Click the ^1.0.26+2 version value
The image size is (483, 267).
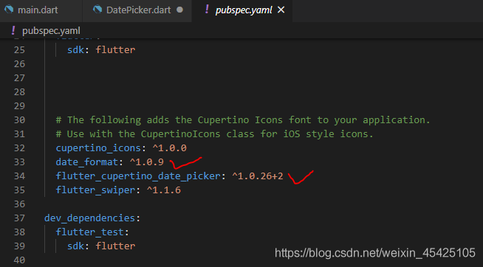pyautogui.click(x=258, y=176)
